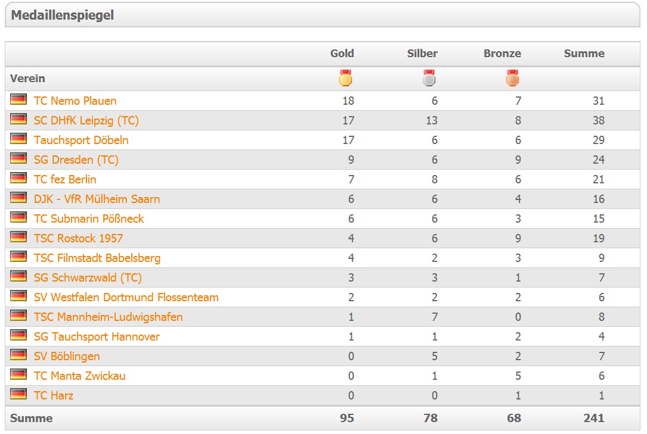Image resolution: width=647 pixels, height=434 pixels.
Task: Click the gold medal icon
Action: 345,78
